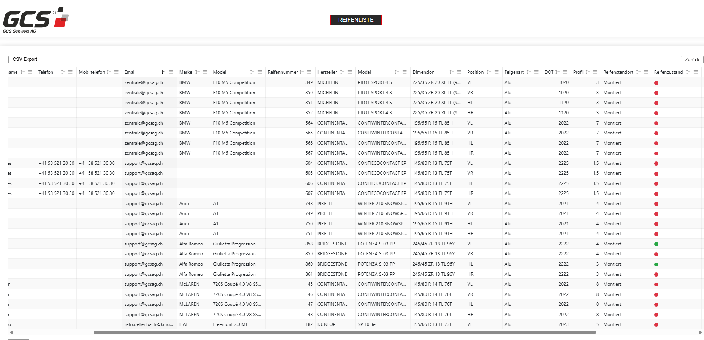
Task: Click the horizontal scrollbar thumb
Action: pyautogui.click(x=344, y=332)
